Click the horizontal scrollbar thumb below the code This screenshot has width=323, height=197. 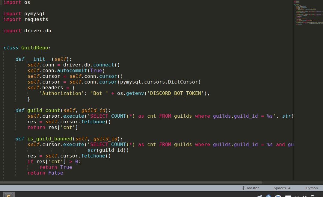[x=131, y=182]
